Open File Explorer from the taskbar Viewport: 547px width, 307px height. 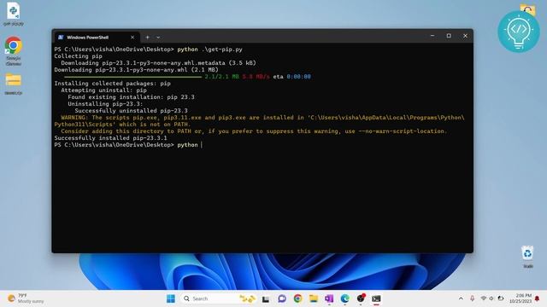point(314,298)
